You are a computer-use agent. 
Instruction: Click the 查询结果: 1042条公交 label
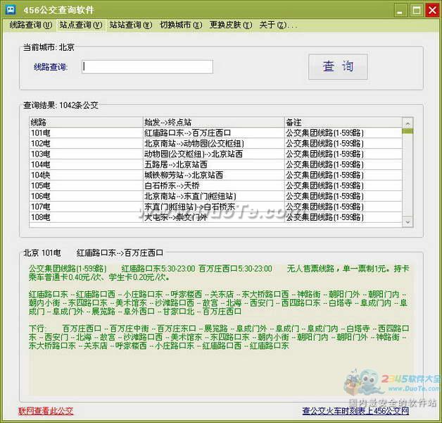[x=61, y=105]
